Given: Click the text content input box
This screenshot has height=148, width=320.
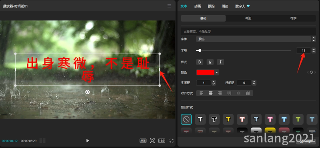Looking at the screenshot, I should click(248, 31).
